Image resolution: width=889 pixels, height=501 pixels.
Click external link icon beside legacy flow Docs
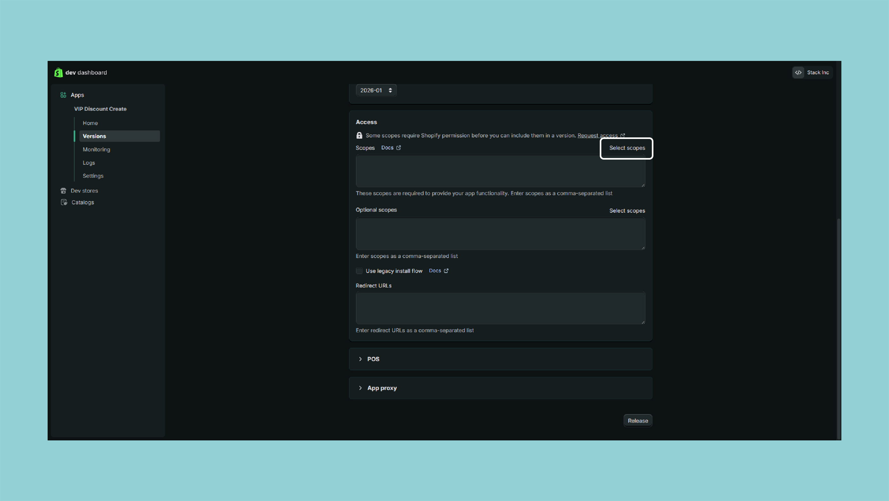point(446,271)
